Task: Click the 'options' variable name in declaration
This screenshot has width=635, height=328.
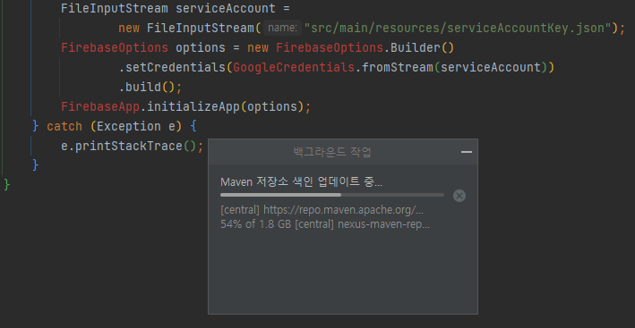Action: (x=200, y=48)
